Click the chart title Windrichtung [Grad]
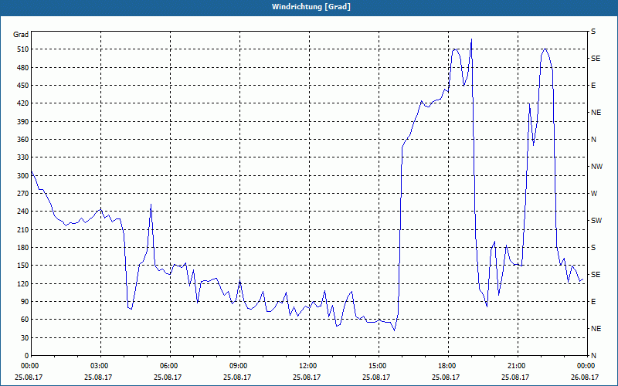This screenshot has height=386, width=618. click(311, 7)
